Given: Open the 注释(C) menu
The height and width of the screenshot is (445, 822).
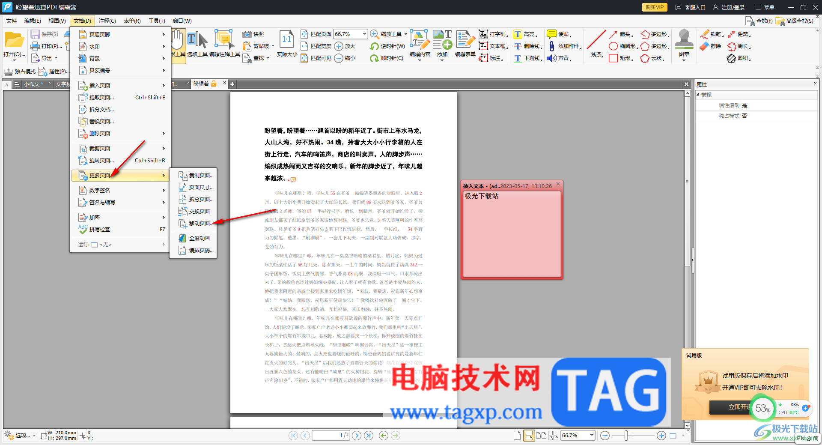Looking at the screenshot, I should pyautogui.click(x=107, y=21).
